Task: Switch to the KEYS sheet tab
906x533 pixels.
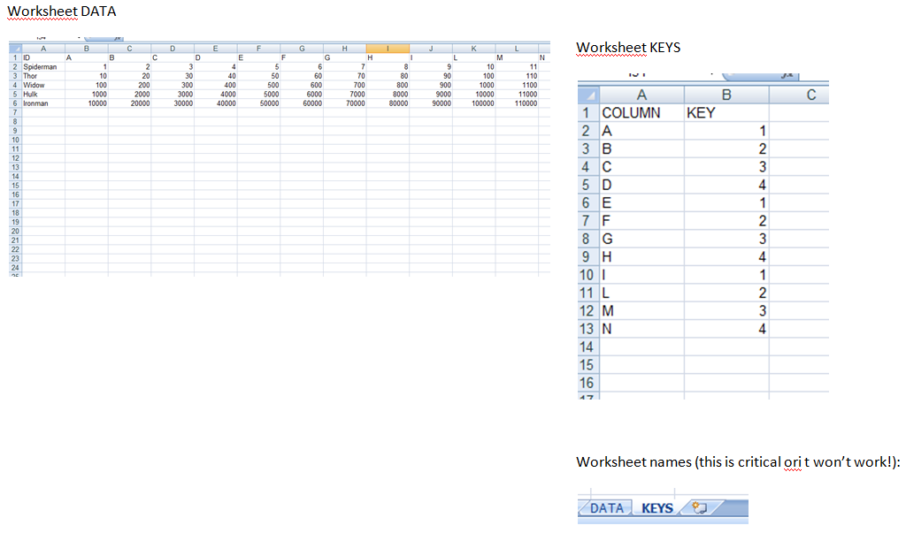Action: [657, 508]
